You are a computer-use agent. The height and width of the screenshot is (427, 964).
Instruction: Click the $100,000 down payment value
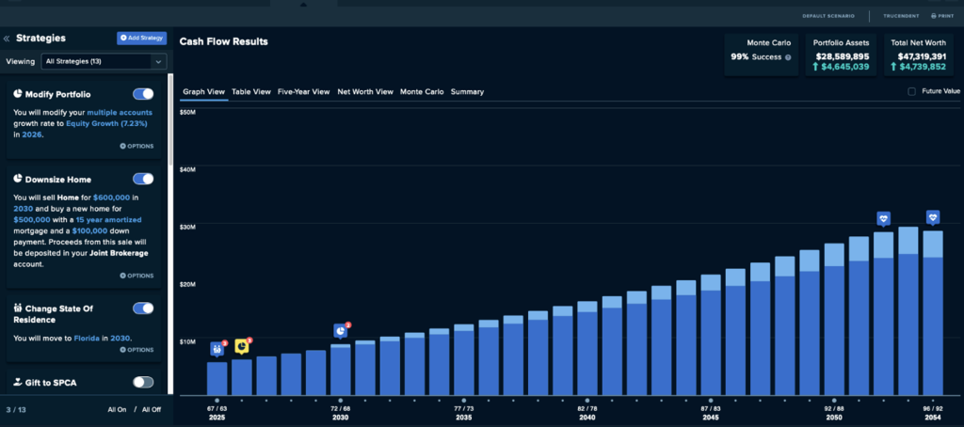click(89, 231)
